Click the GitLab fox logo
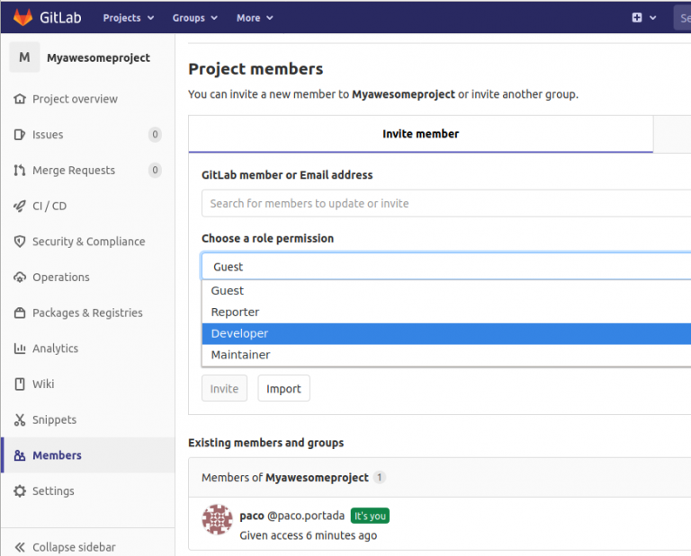Viewport: 691px width, 556px height. [x=22, y=18]
